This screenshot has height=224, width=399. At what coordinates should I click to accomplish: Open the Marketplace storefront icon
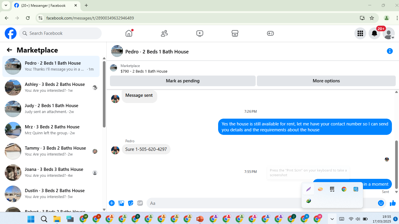(x=235, y=33)
